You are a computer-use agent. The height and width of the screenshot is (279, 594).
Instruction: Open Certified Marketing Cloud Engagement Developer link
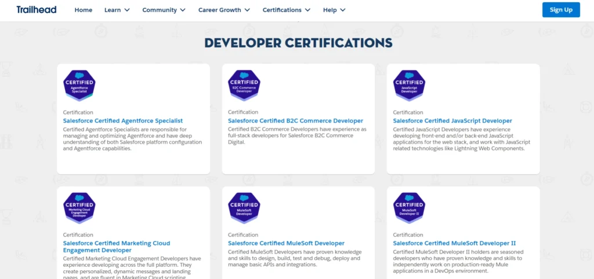pyautogui.click(x=116, y=247)
